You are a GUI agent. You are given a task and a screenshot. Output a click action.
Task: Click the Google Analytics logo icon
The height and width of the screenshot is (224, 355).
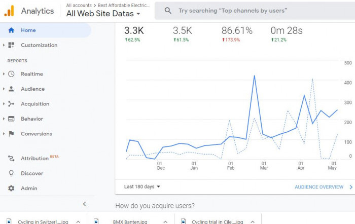point(9,10)
